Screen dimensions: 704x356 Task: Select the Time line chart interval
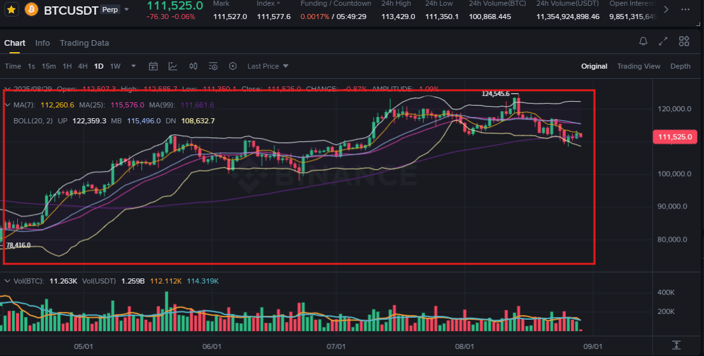[13, 66]
